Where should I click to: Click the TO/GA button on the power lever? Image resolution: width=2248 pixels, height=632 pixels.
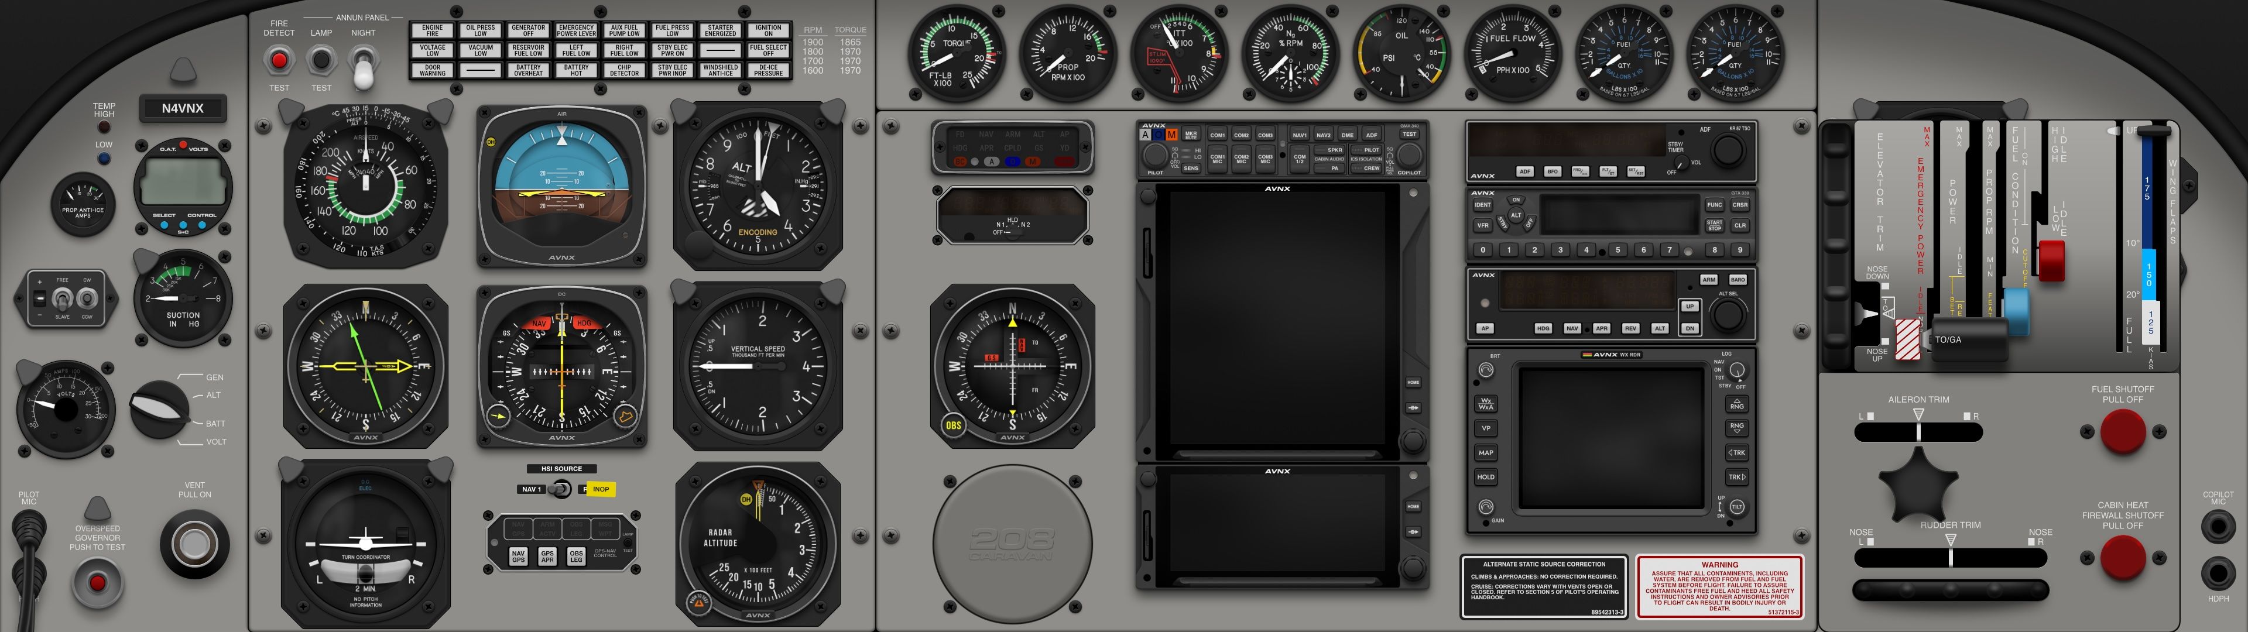click(1948, 339)
